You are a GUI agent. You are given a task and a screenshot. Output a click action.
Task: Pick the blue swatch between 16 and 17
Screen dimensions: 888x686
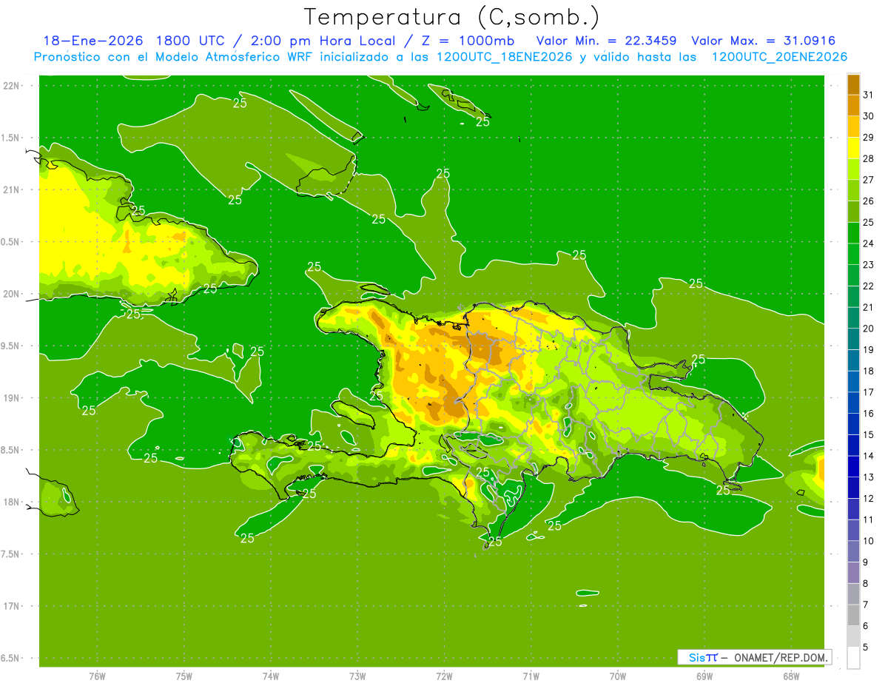[853, 403]
